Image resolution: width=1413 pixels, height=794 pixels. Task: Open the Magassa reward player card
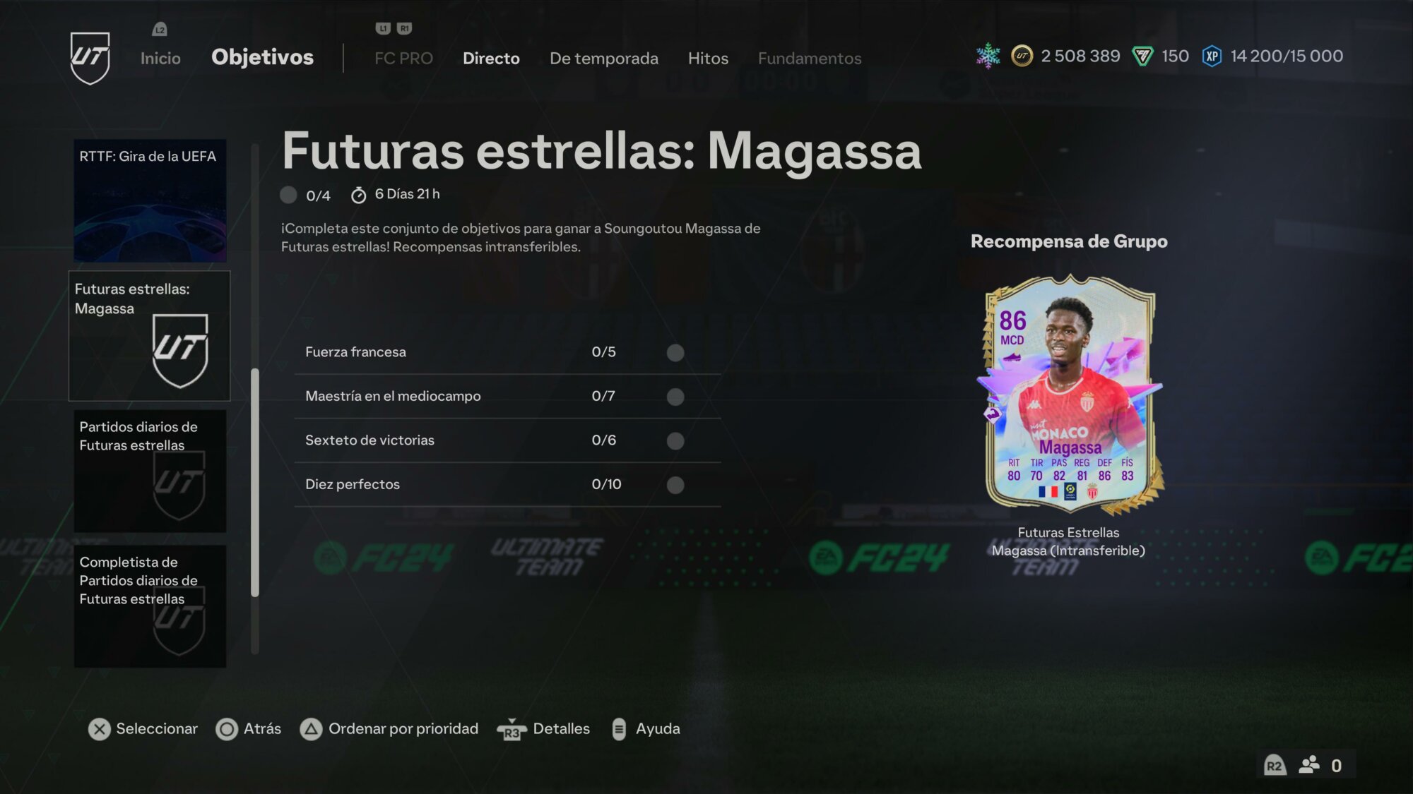pyautogui.click(x=1070, y=395)
